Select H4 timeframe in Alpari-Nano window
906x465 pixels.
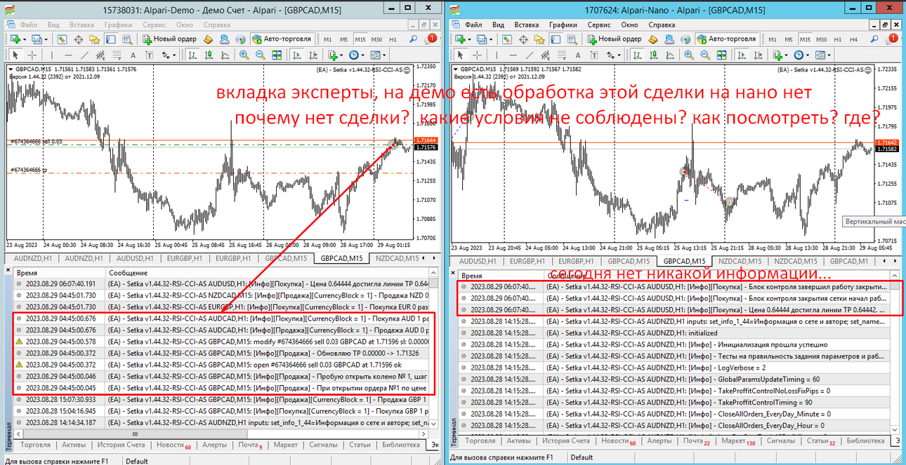click(x=854, y=39)
